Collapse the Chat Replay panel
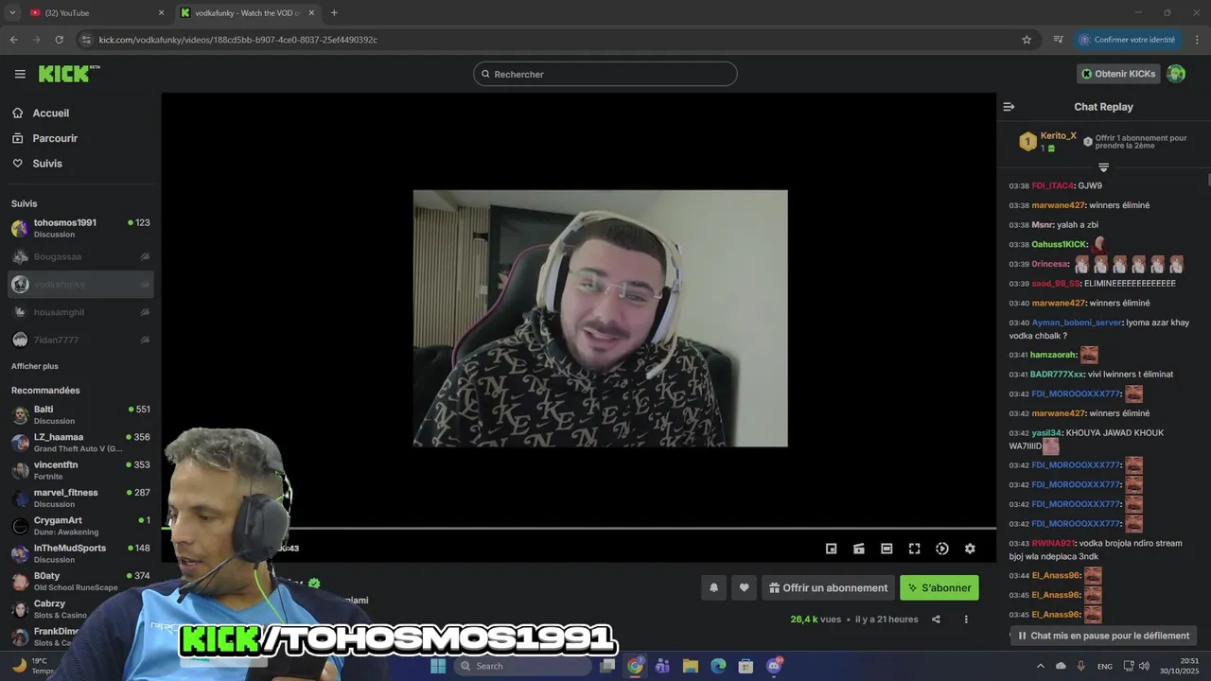 [1009, 107]
